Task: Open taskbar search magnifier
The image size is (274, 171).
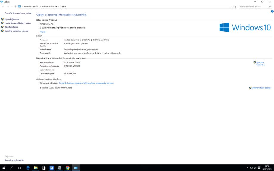Action: [12, 168]
